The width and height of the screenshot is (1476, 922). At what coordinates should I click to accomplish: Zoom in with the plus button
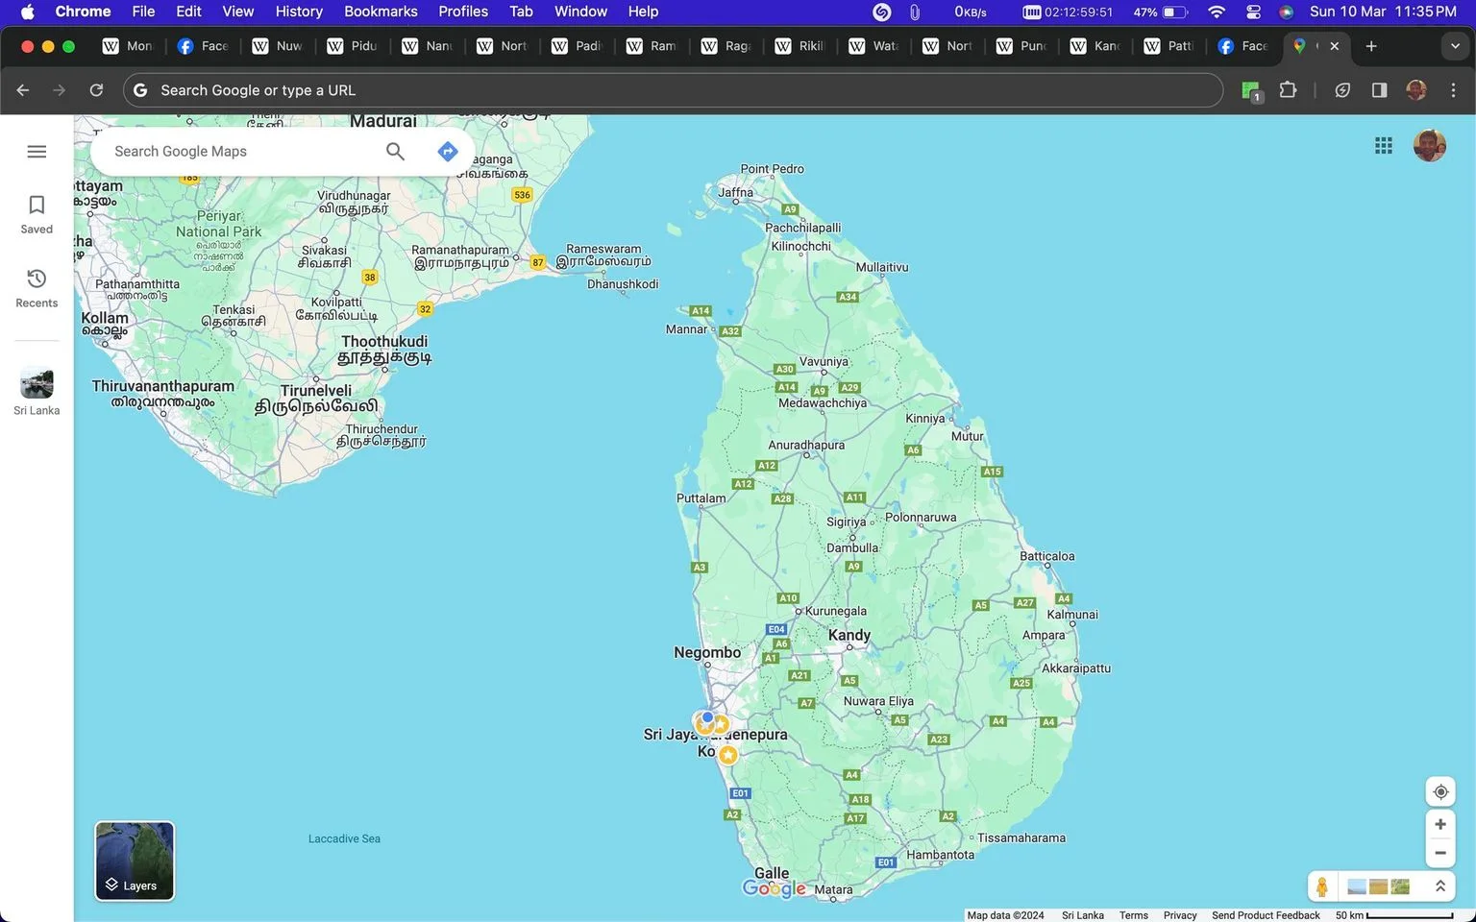(x=1440, y=824)
